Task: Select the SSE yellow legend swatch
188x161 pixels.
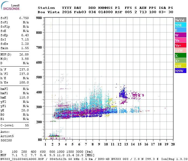Action: point(180,66)
